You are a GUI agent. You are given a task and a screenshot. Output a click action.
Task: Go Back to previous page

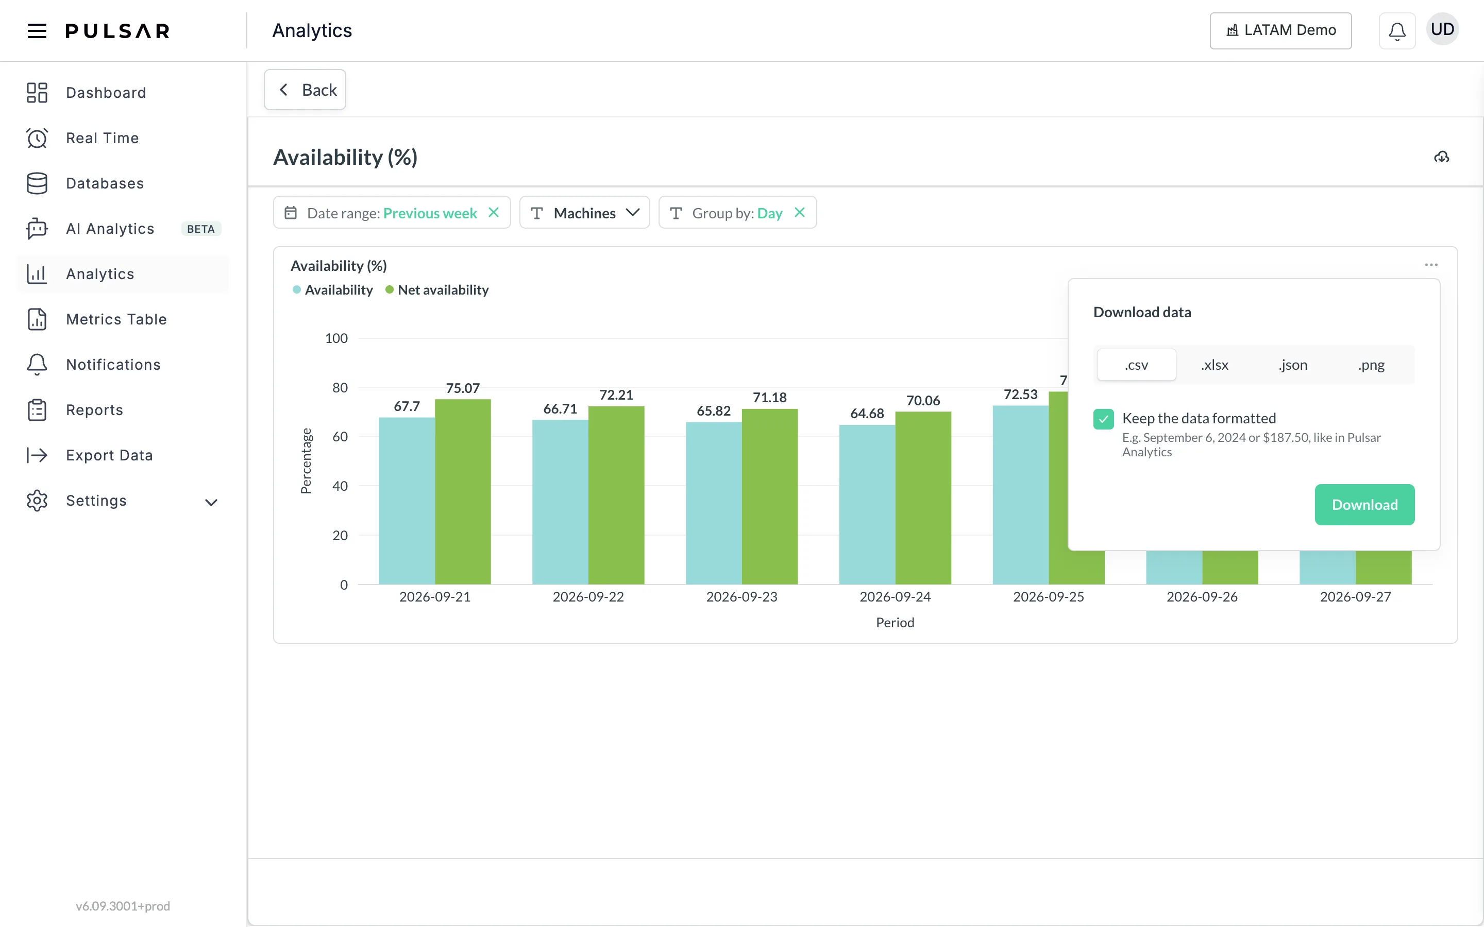[305, 90]
